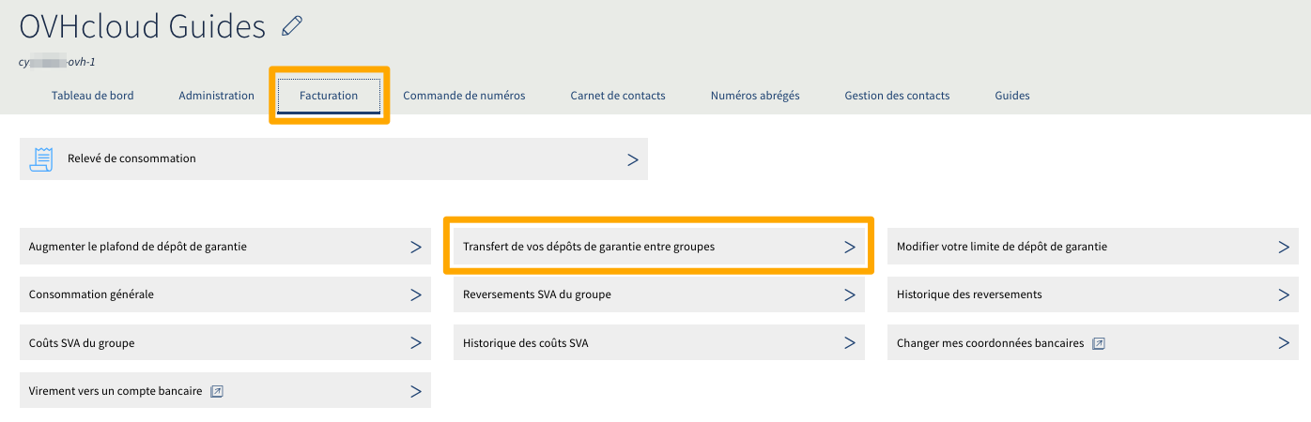The height and width of the screenshot is (422, 1311).
Task: Switch to Tableau de bord tab
Action: tap(93, 96)
